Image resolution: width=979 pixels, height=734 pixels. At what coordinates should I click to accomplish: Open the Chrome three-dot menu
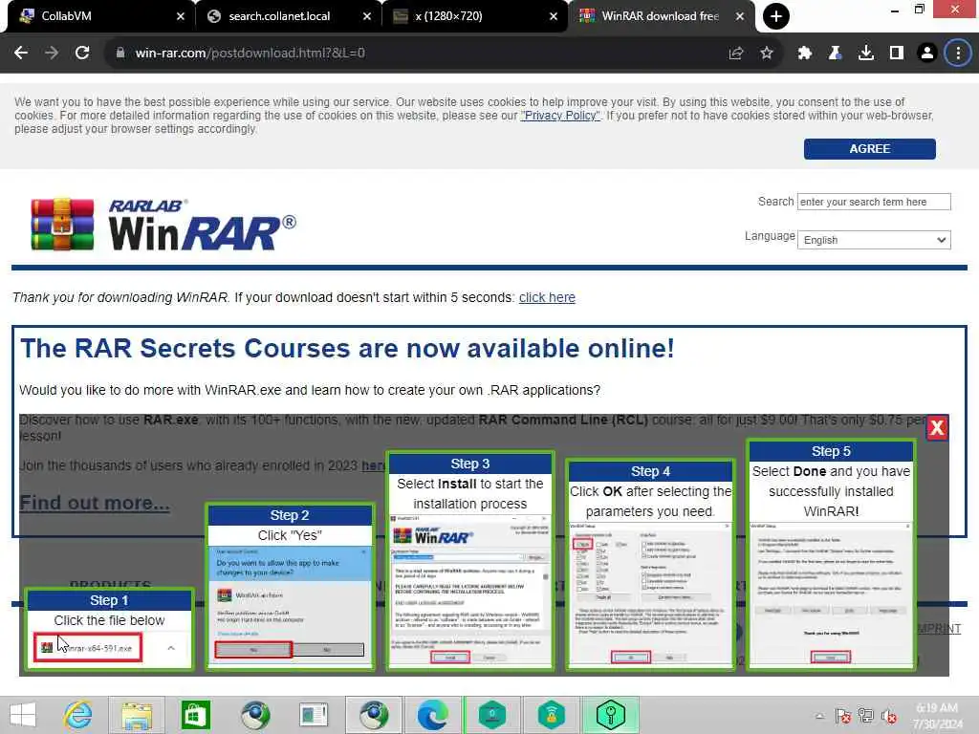(x=958, y=54)
